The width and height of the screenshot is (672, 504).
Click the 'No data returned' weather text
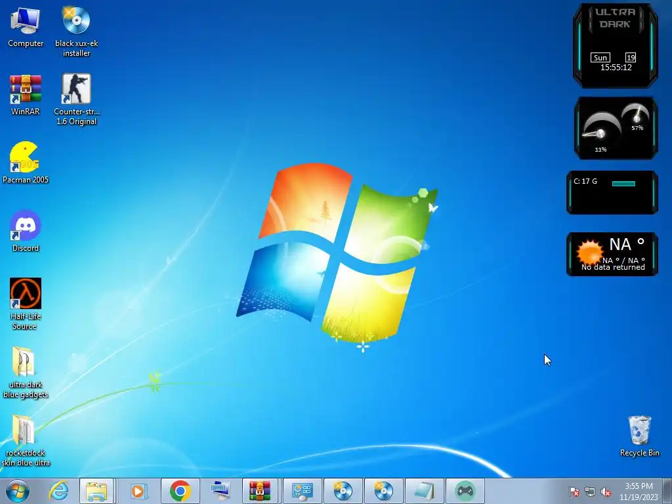tap(613, 267)
